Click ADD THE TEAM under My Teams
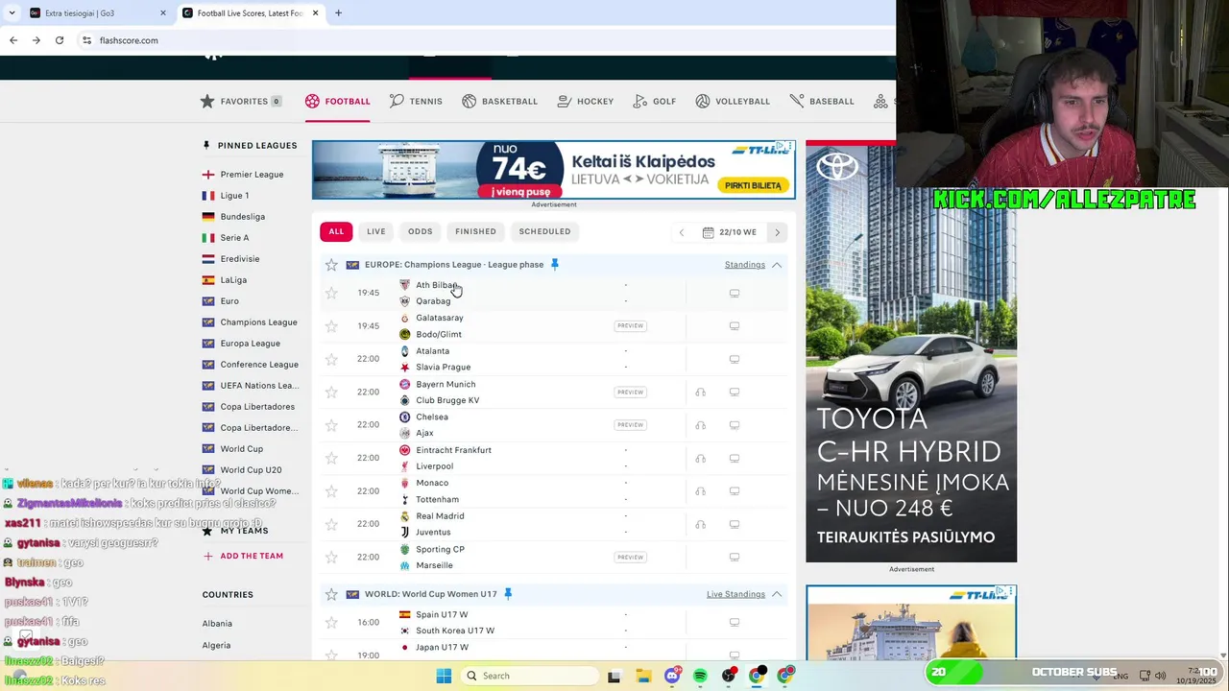 pos(243,556)
